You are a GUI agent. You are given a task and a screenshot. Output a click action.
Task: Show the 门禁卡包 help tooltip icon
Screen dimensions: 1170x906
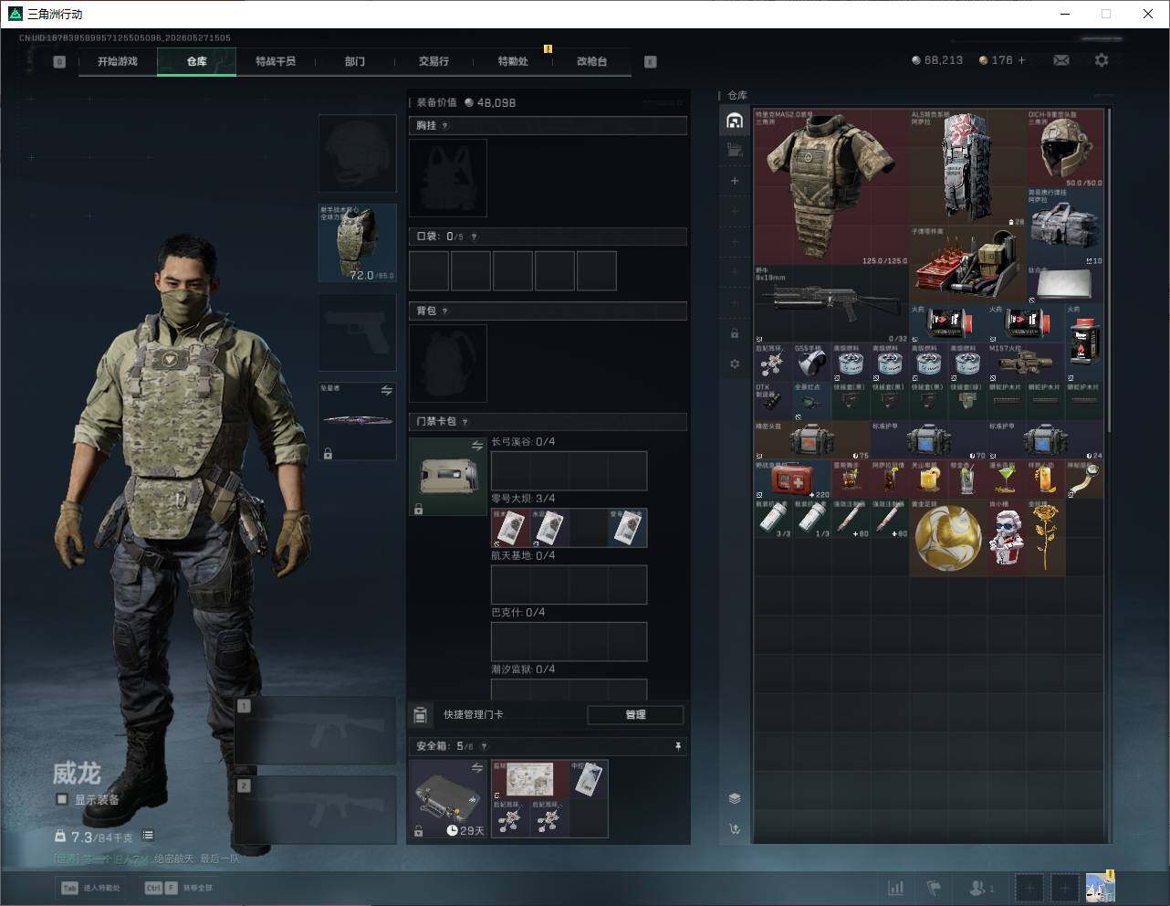tap(465, 422)
